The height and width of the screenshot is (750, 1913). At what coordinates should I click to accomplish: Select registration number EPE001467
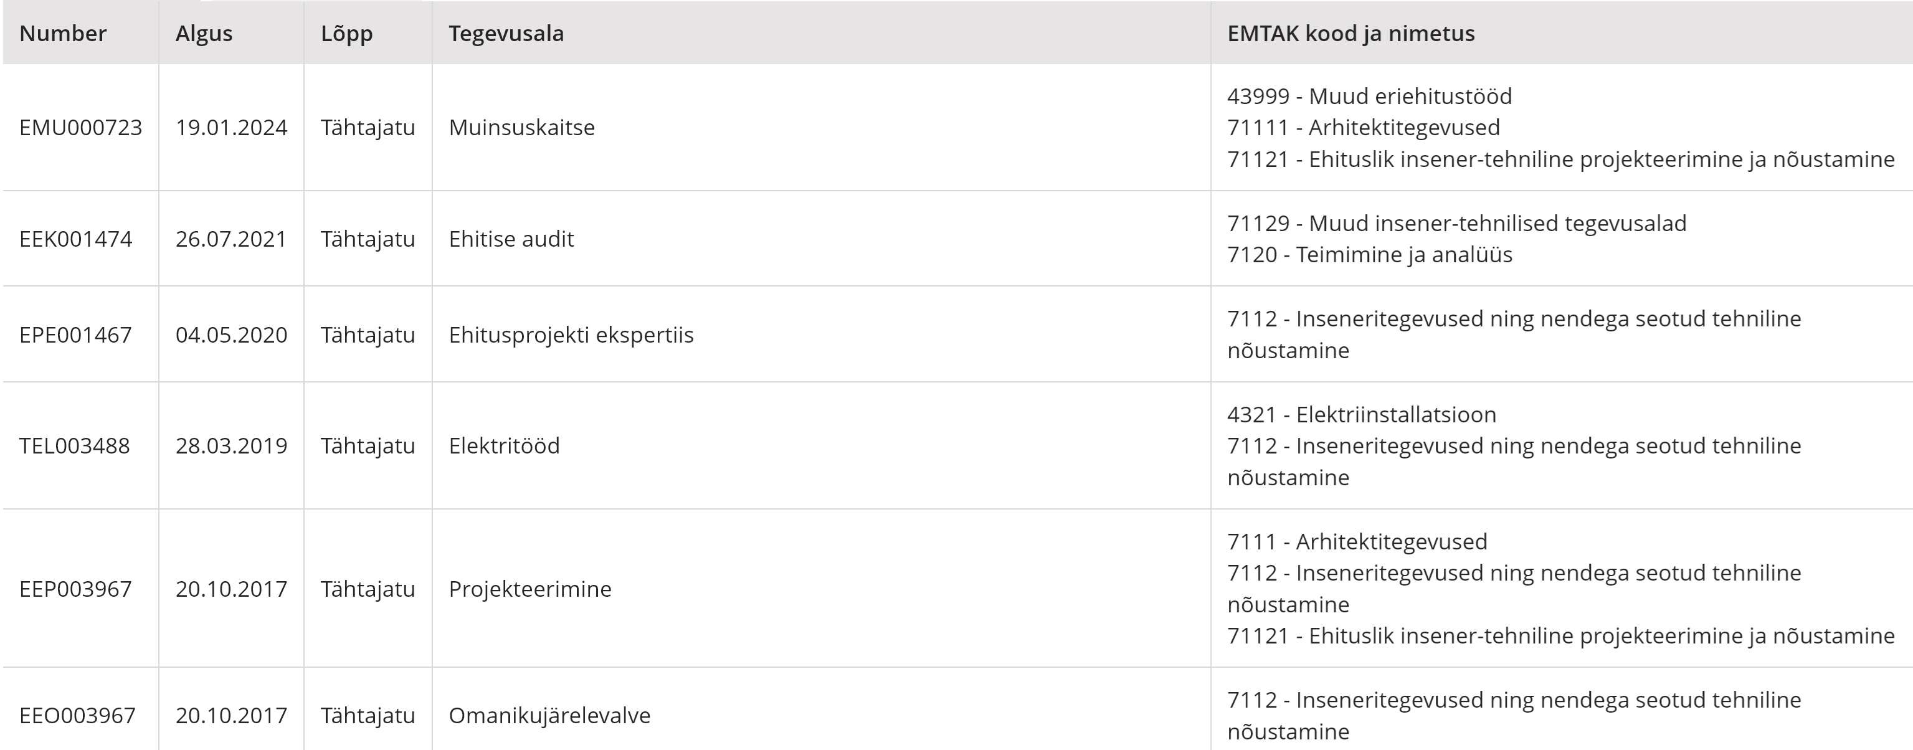click(75, 335)
